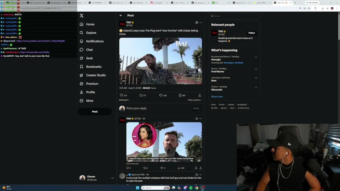Open more options for Wisconsin trend

click(256, 87)
